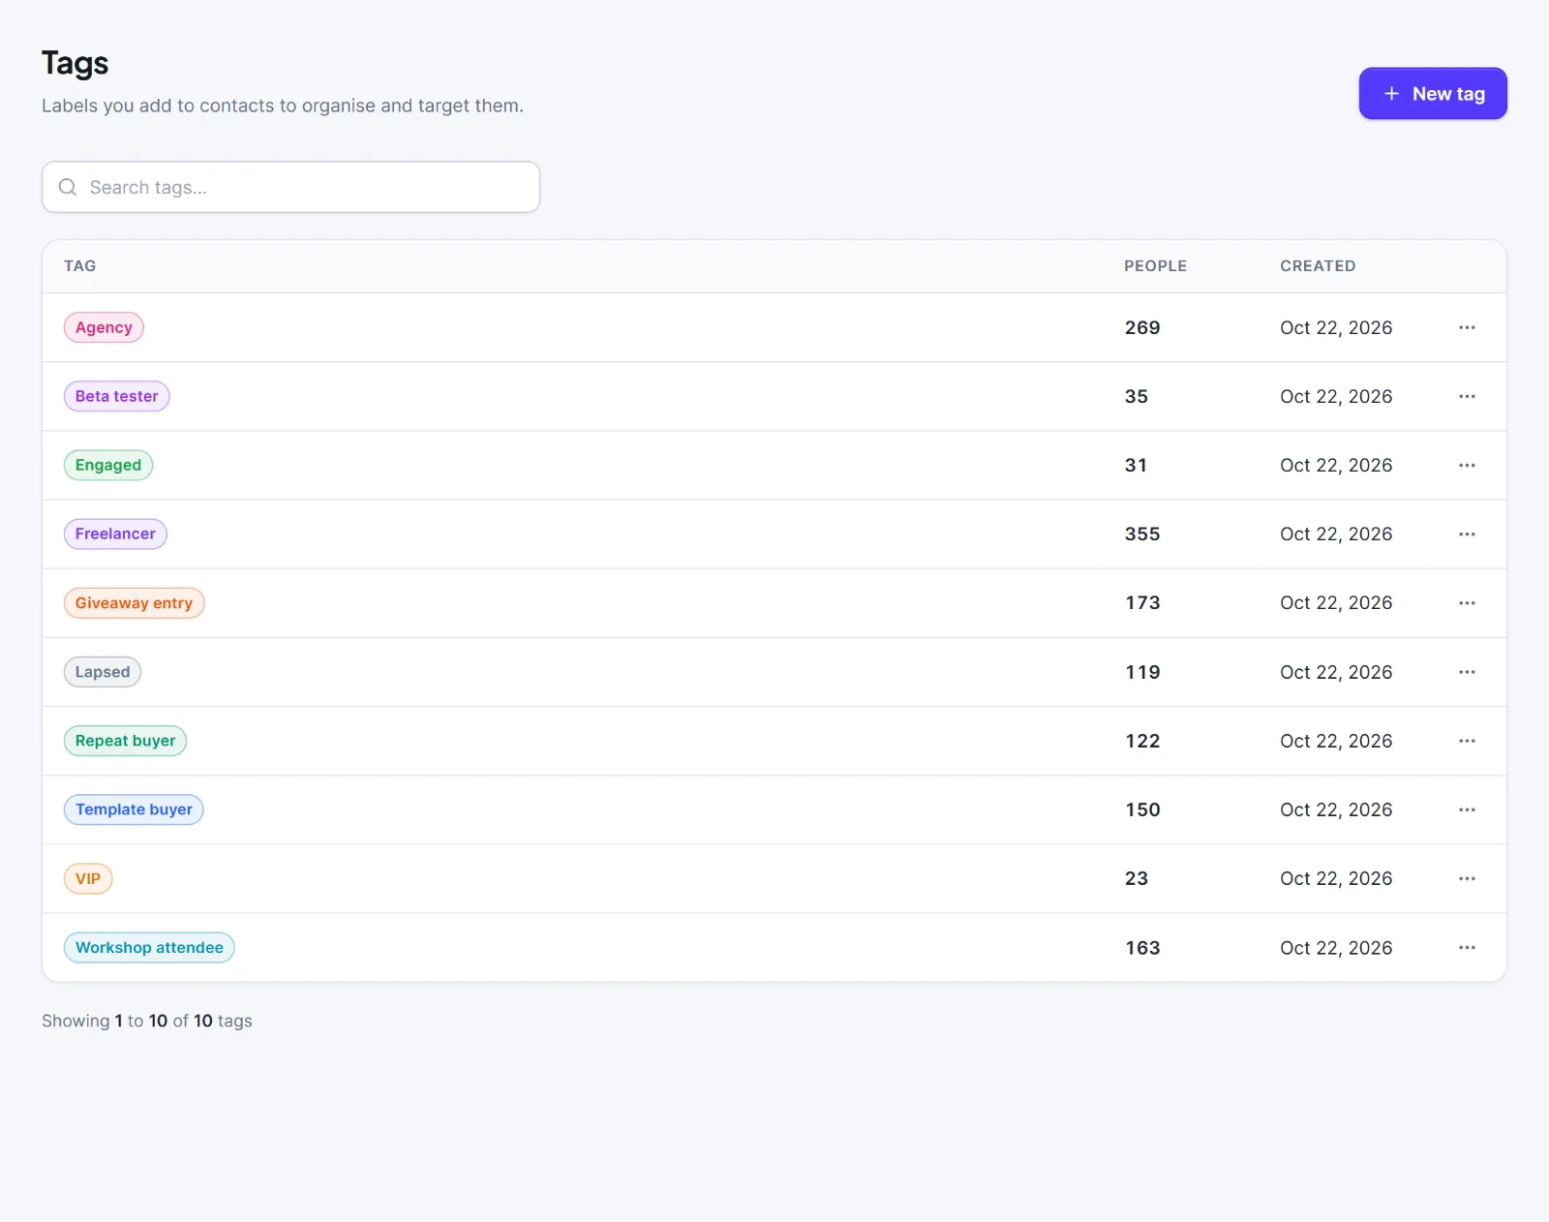Image resolution: width=1549 pixels, height=1222 pixels.
Task: Open the three-dot menu for Beta tester
Action: pyautogui.click(x=1467, y=396)
